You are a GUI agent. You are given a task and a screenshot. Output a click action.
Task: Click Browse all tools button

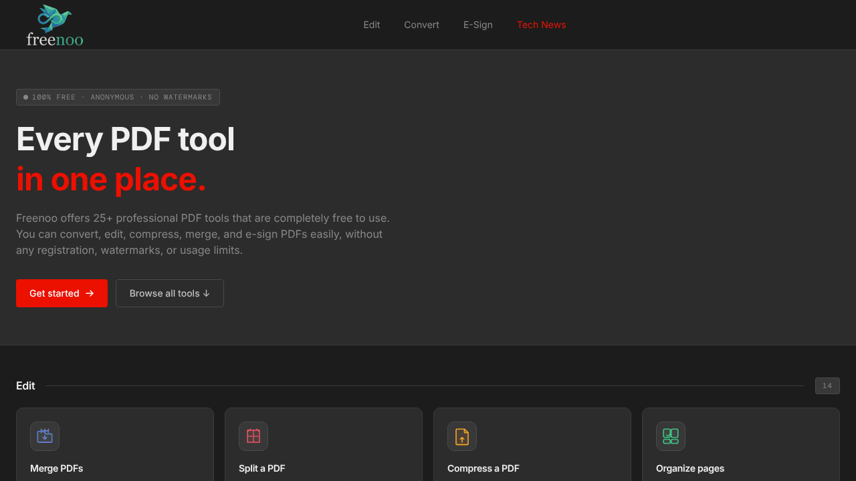pyautogui.click(x=170, y=293)
